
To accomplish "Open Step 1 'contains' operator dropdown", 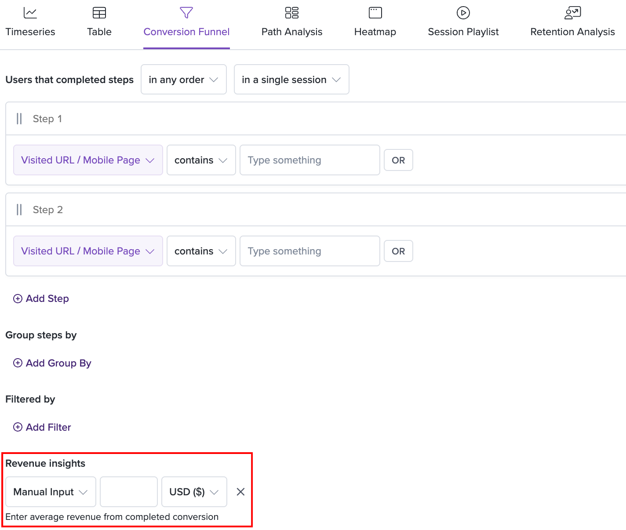I will [201, 160].
